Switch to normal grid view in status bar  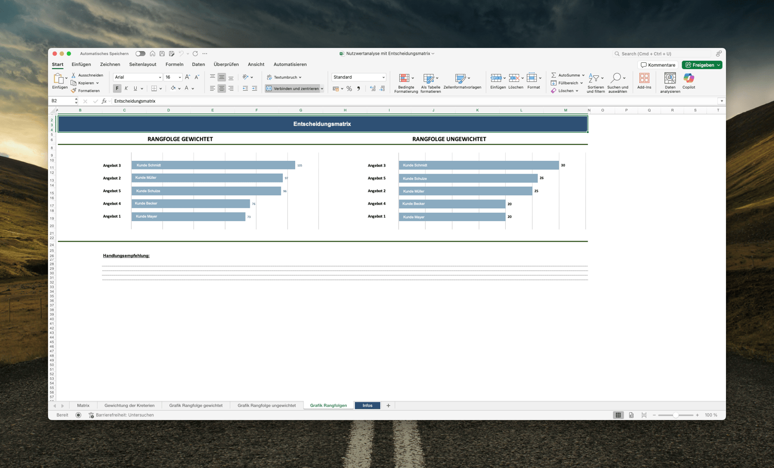(x=618, y=415)
